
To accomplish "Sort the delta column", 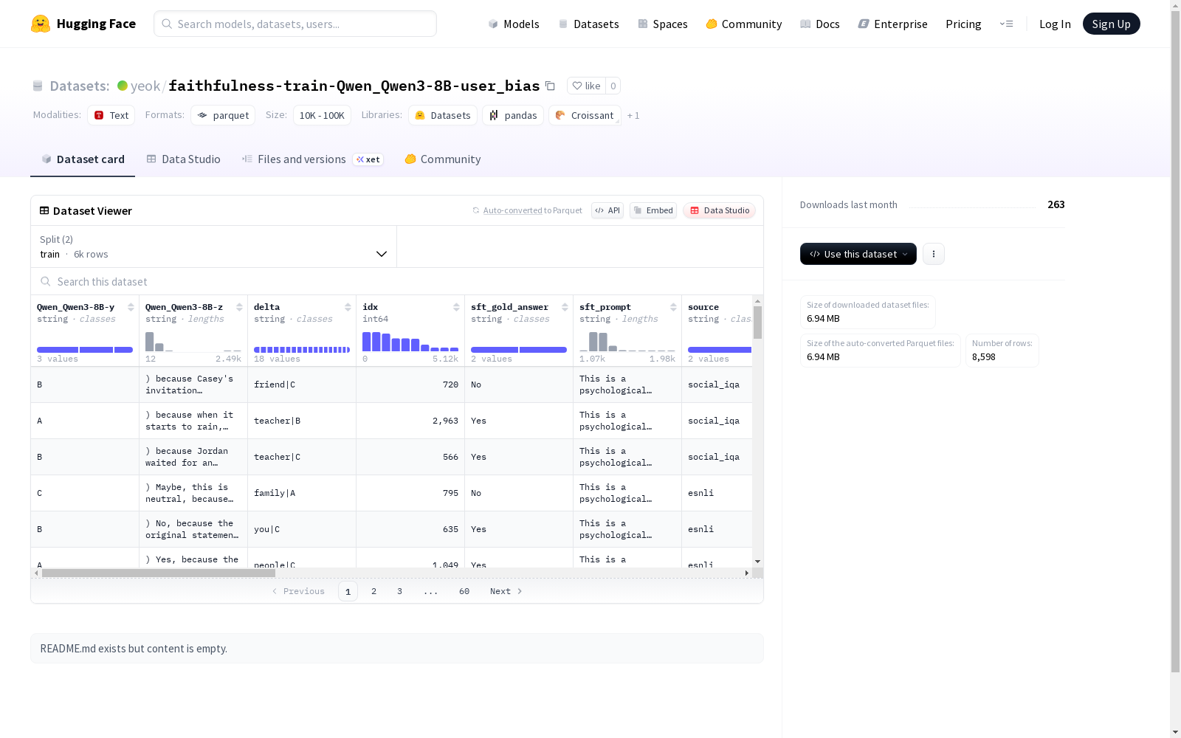I will point(348,307).
